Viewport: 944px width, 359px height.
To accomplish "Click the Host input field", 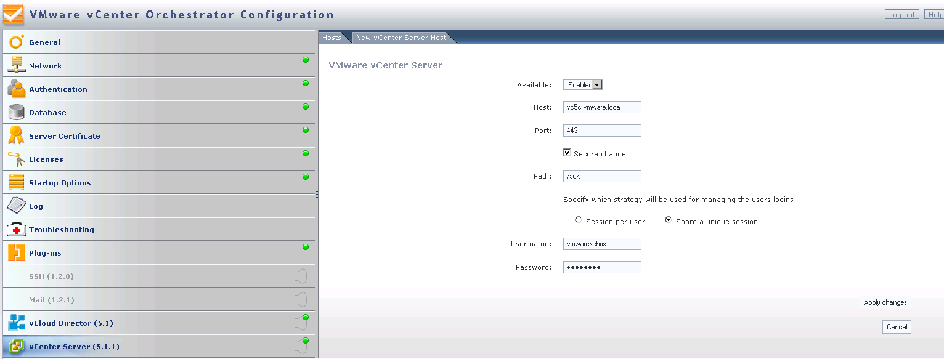I will coord(602,107).
